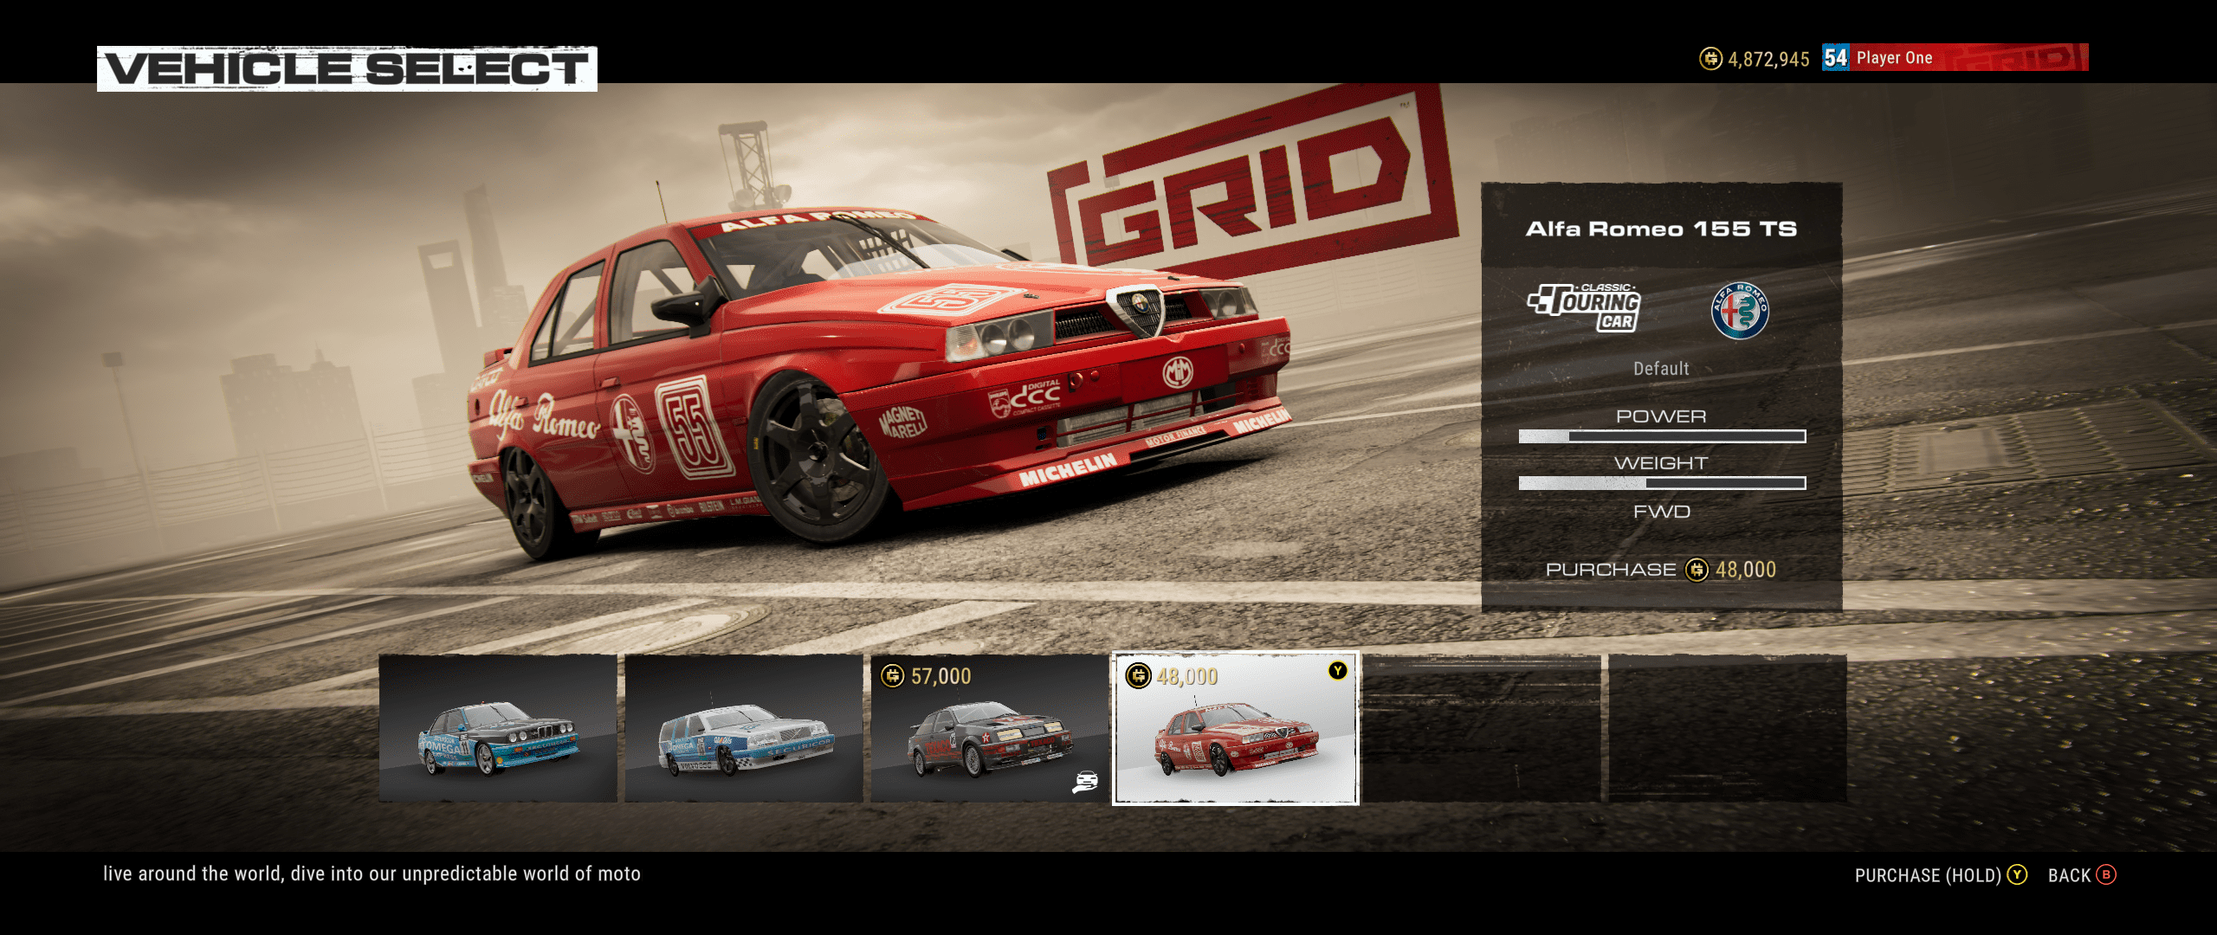Click the coin icon on the 57,000 thumbnail
This screenshot has height=935, width=2217.
pyautogui.click(x=893, y=675)
